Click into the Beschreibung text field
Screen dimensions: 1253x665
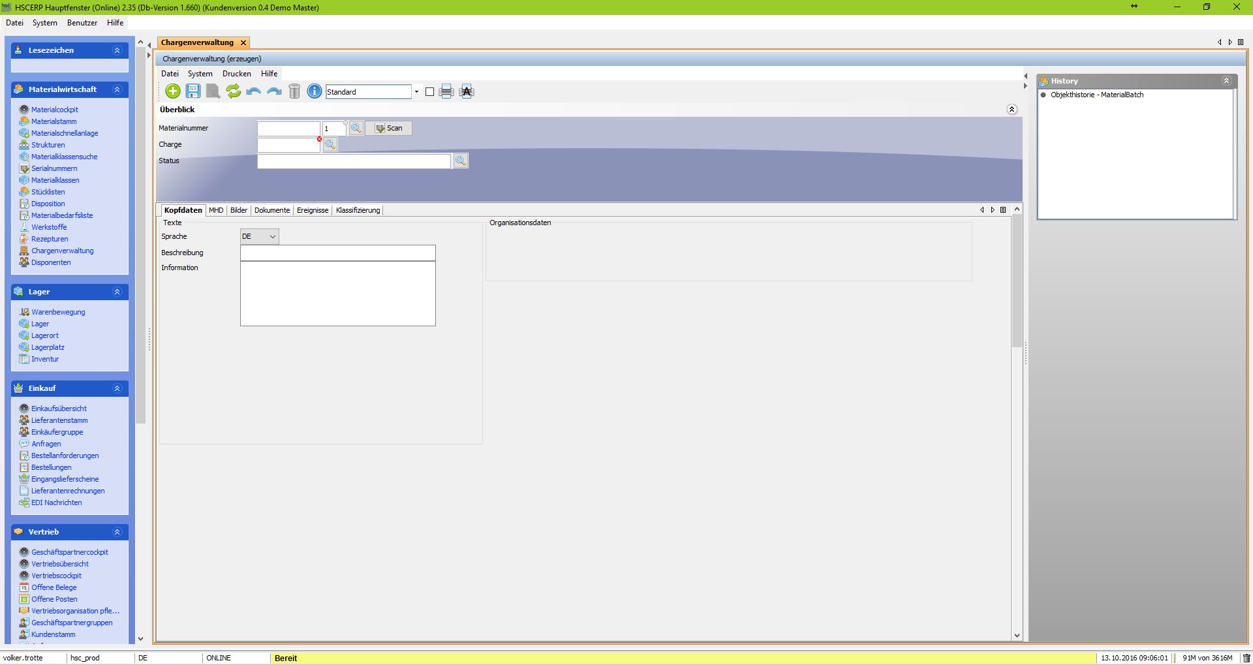tap(337, 253)
